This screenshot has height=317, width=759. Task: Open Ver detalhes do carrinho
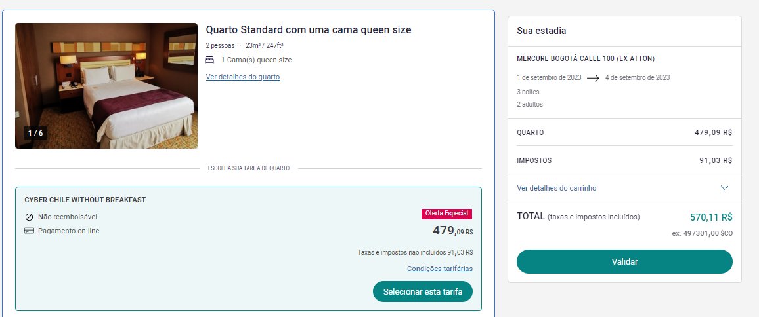557,188
